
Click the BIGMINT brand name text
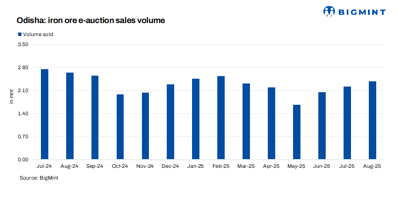362,12
